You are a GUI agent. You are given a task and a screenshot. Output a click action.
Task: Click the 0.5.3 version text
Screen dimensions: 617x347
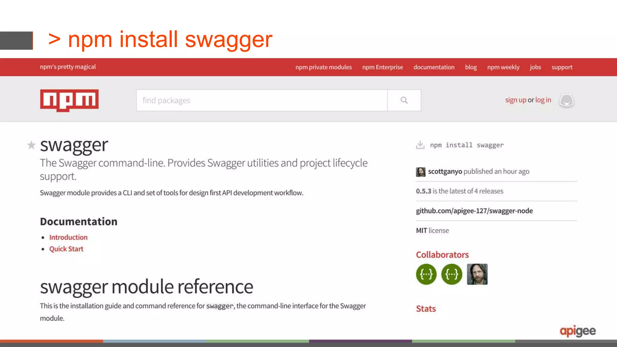[424, 191]
